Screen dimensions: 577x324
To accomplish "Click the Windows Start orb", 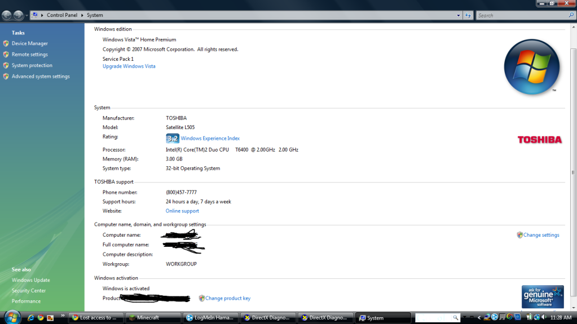I will [12, 317].
